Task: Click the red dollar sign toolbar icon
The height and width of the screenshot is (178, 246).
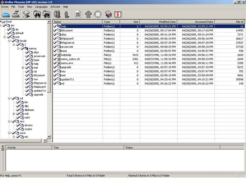Action: 118,14
